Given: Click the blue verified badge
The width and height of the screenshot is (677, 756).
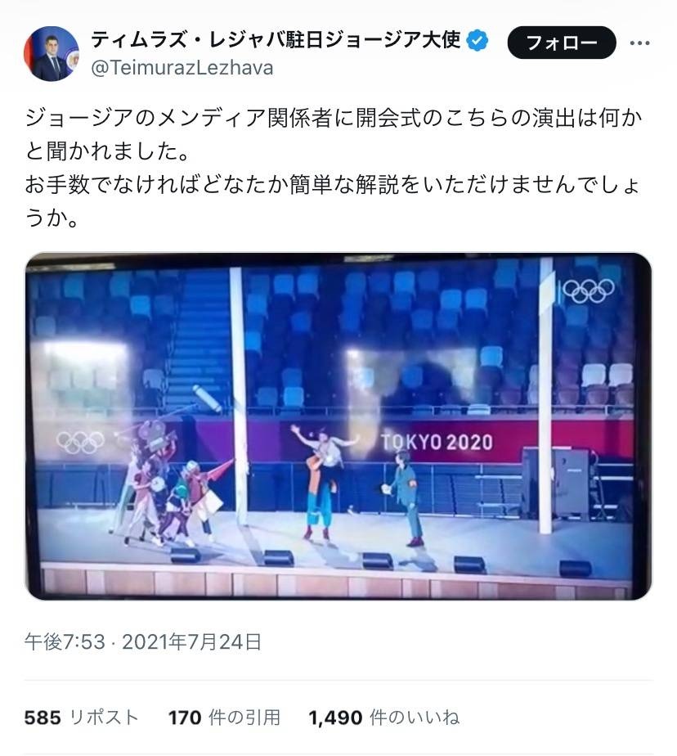Looking at the screenshot, I should tap(477, 40).
